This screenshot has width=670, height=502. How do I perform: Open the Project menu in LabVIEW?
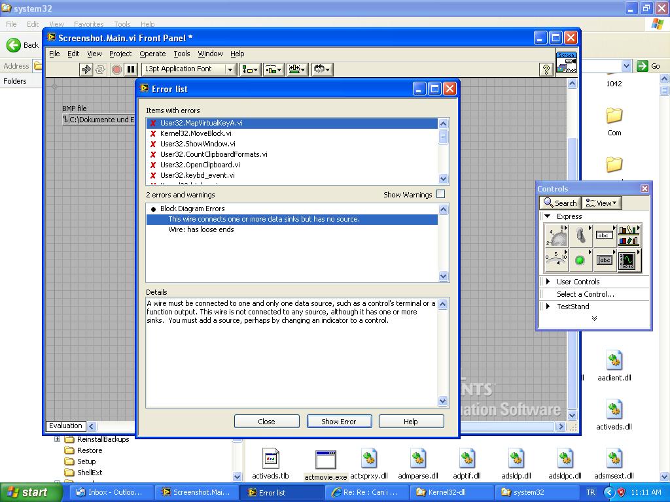(x=120, y=54)
